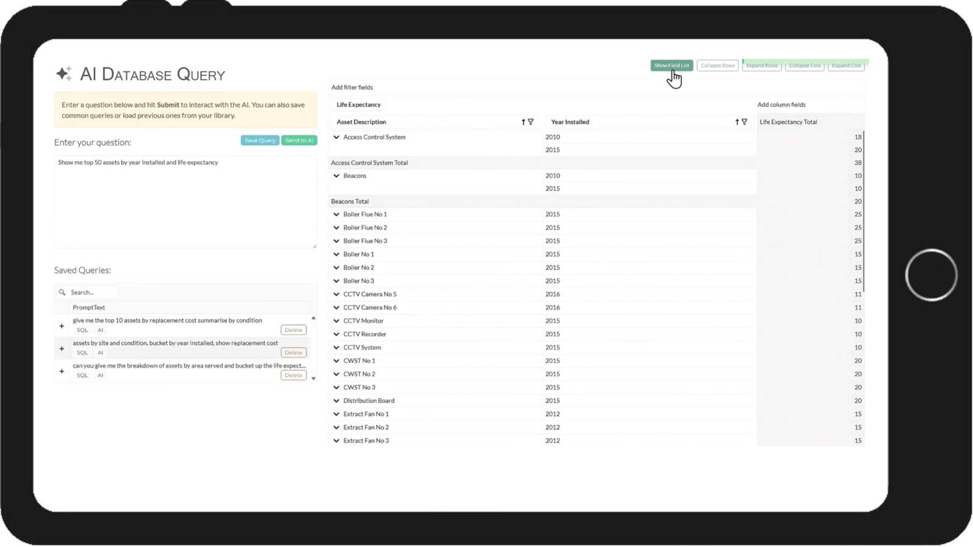
Task: Click Expand Cols button
Action: click(x=846, y=66)
